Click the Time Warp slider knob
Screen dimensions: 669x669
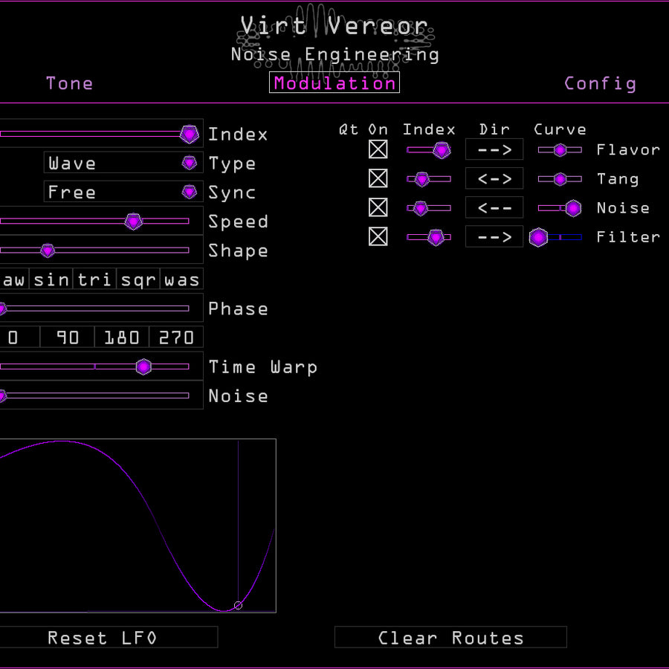pos(143,366)
